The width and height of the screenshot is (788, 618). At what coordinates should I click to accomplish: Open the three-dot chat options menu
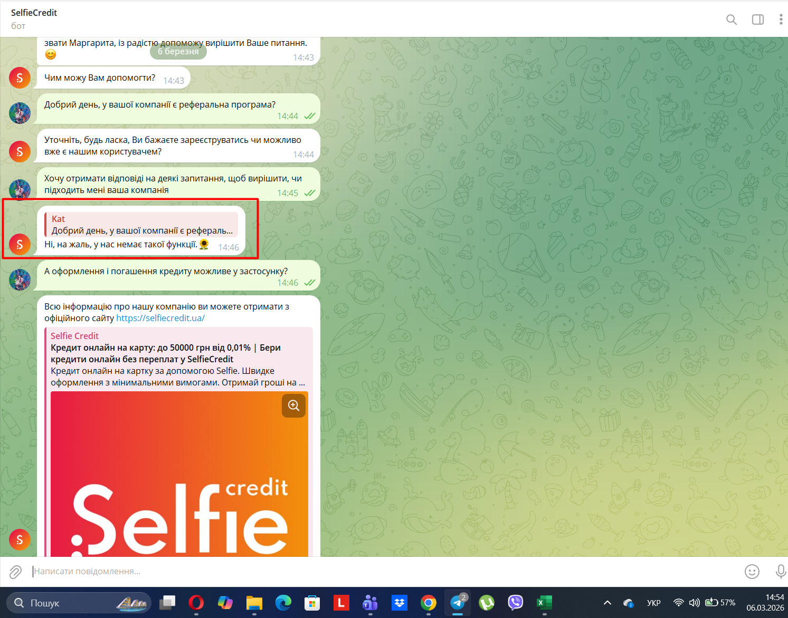coord(781,20)
